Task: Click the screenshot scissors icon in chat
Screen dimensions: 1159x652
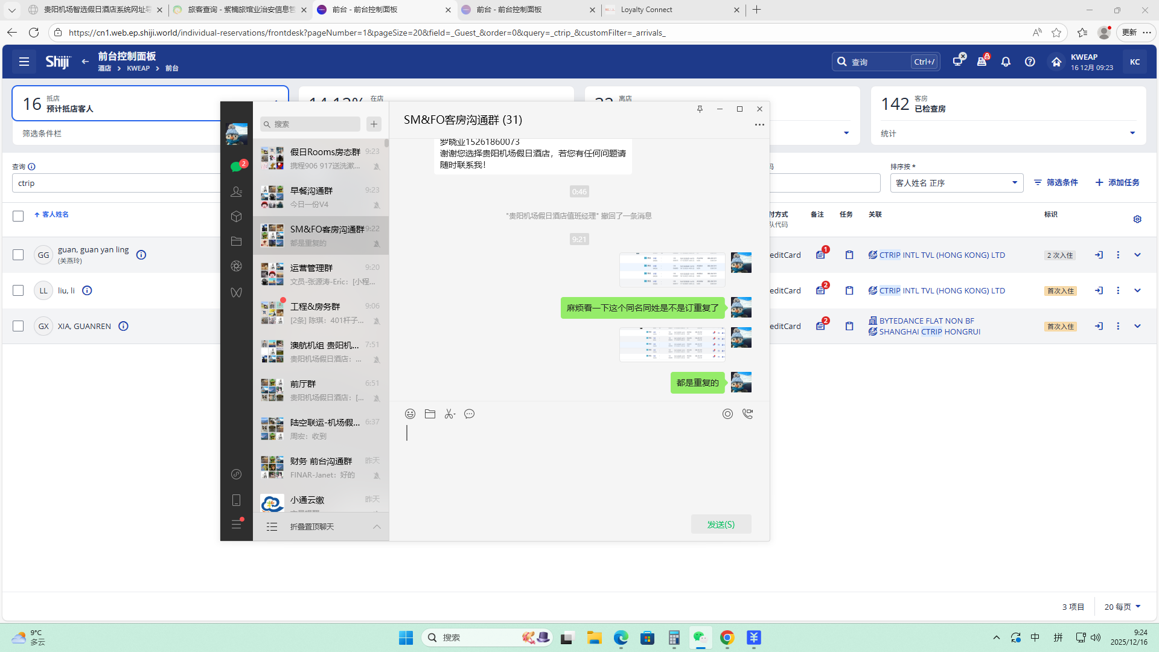Action: pyautogui.click(x=450, y=414)
